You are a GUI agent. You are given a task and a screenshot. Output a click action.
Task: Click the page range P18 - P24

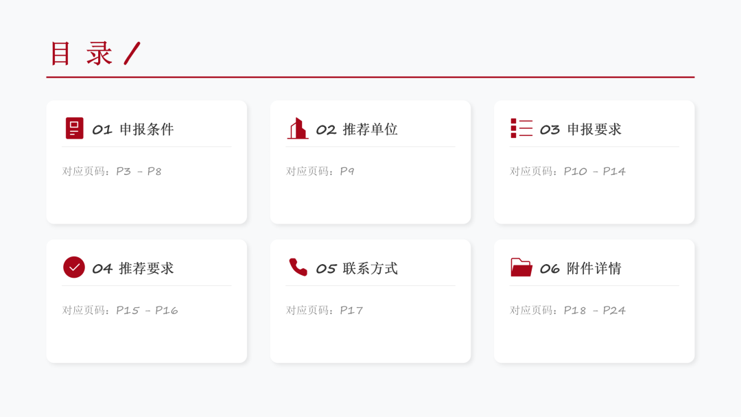click(594, 311)
